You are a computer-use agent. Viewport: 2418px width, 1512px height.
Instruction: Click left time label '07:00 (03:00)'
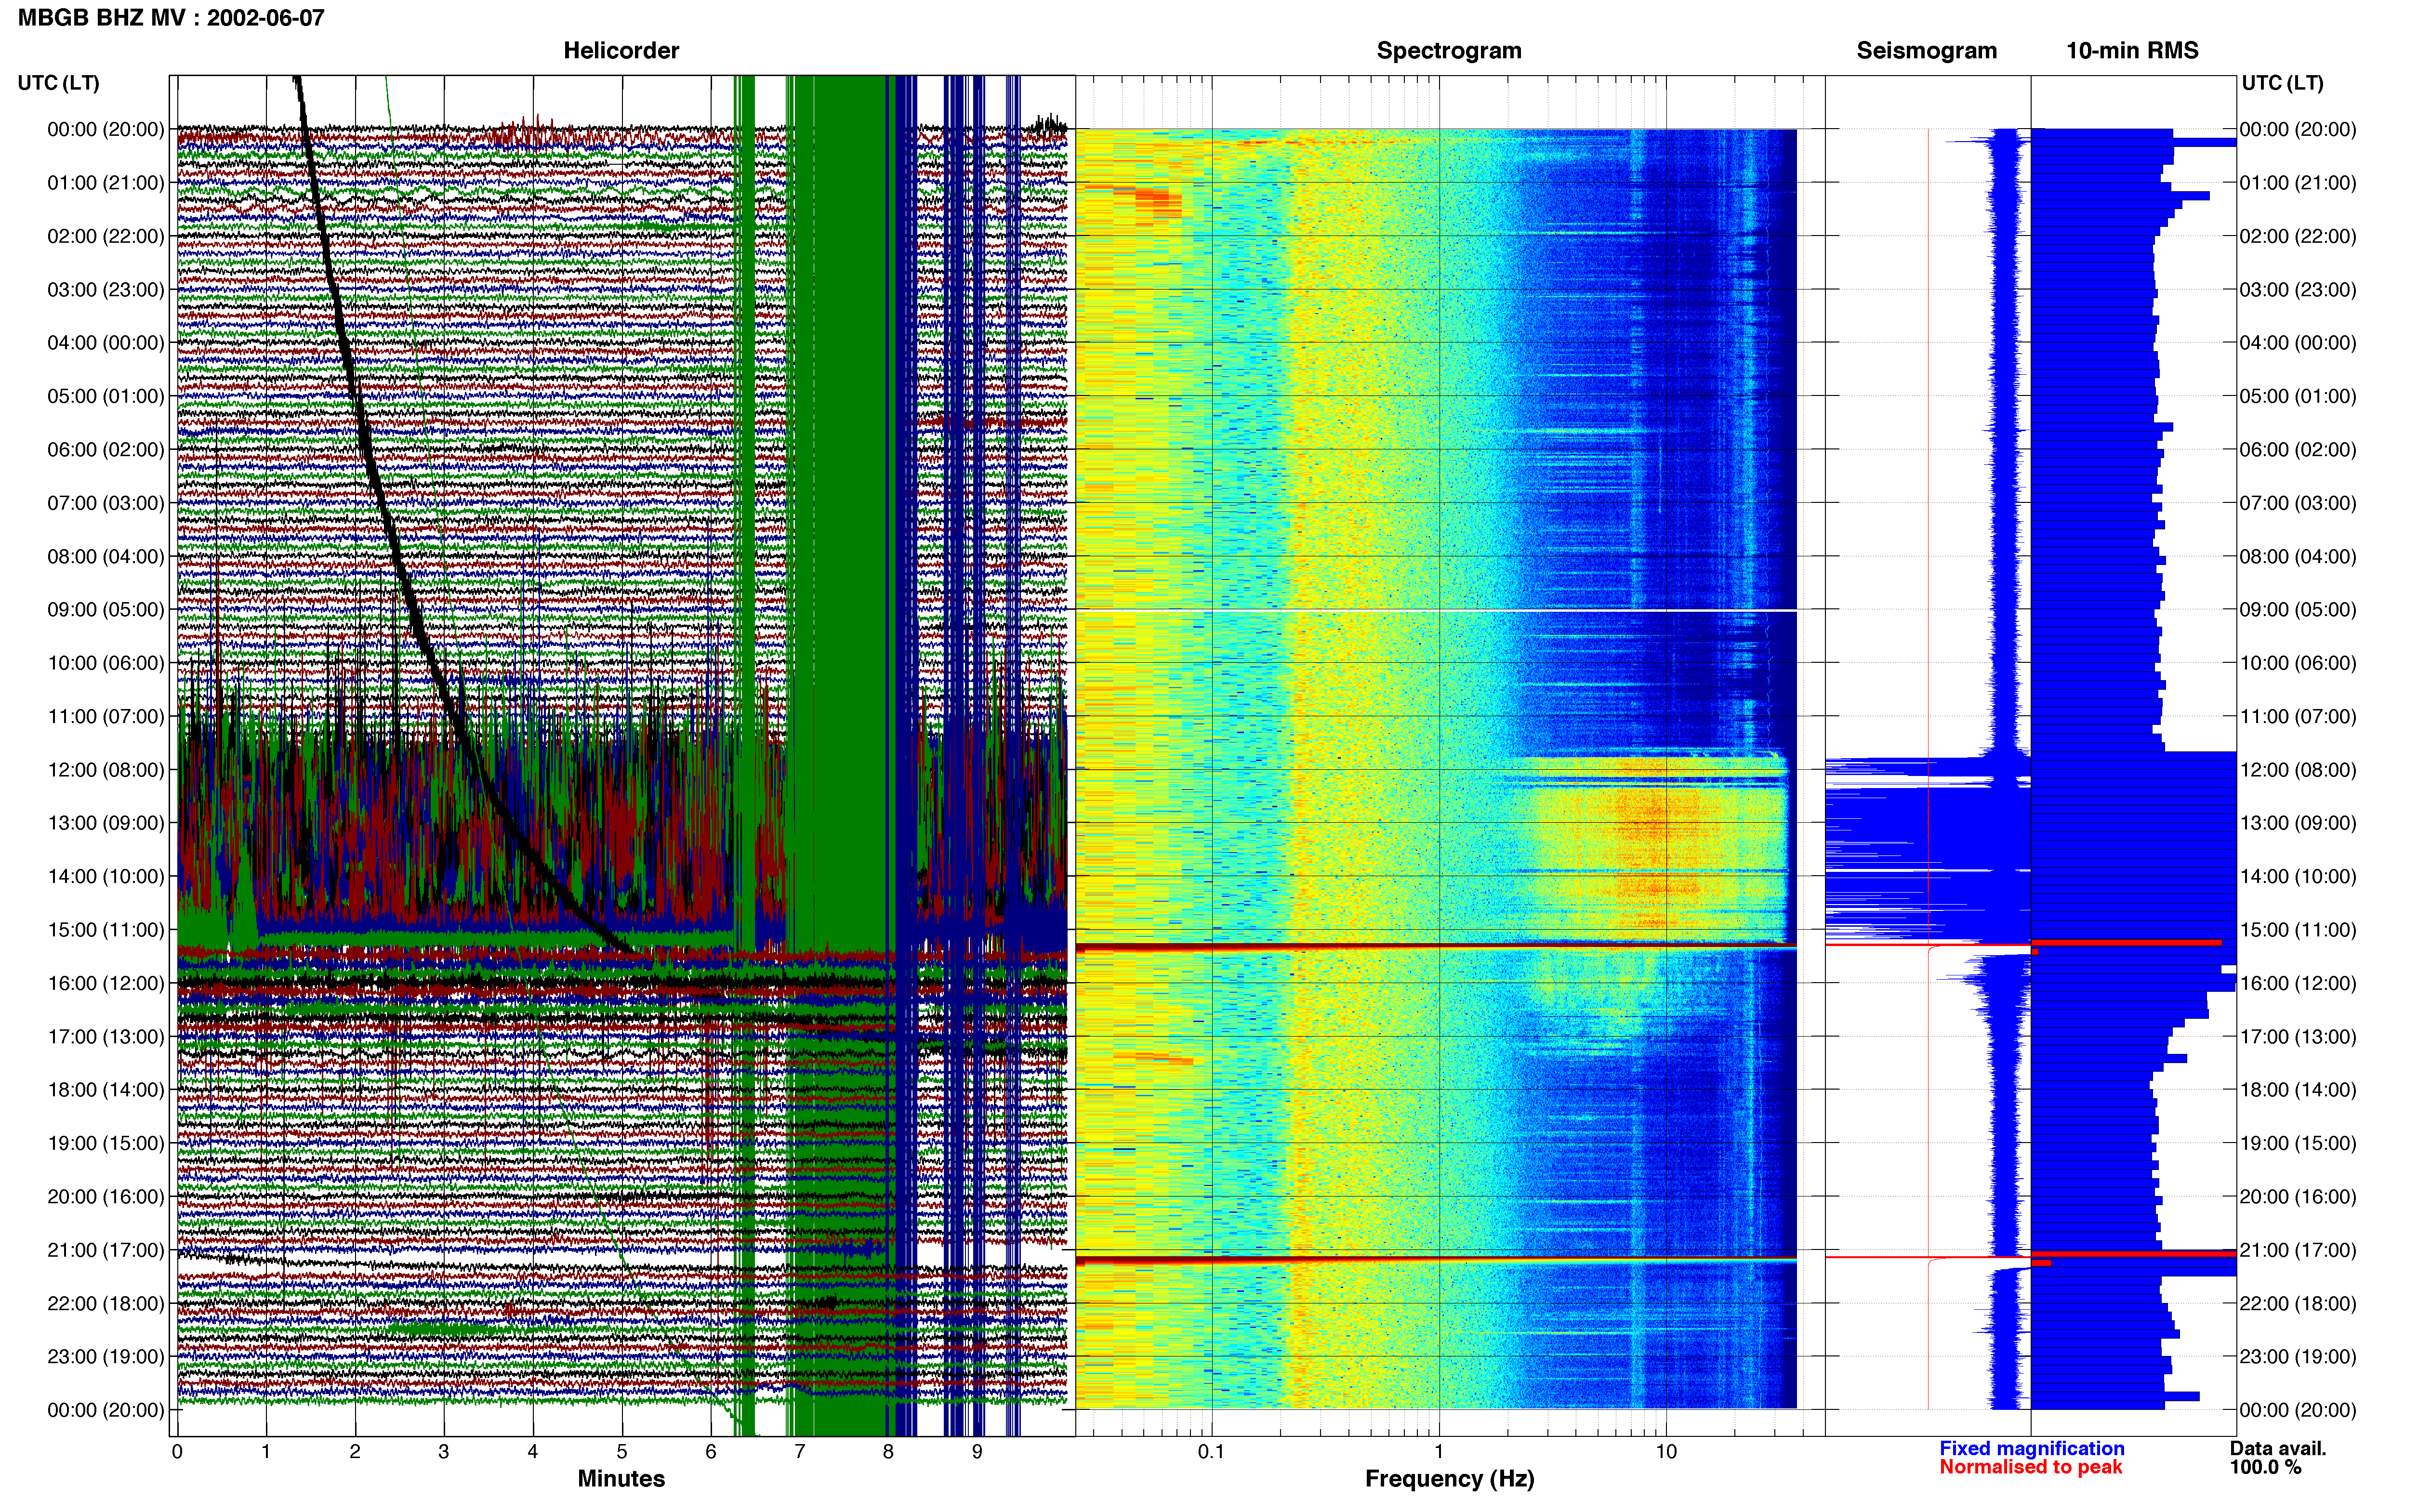point(106,503)
